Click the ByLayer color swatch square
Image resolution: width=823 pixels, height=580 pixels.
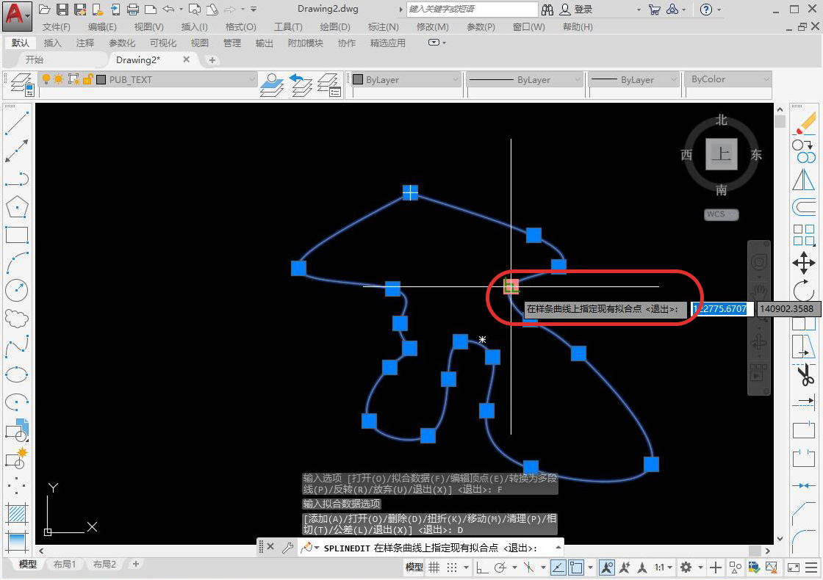click(x=358, y=80)
